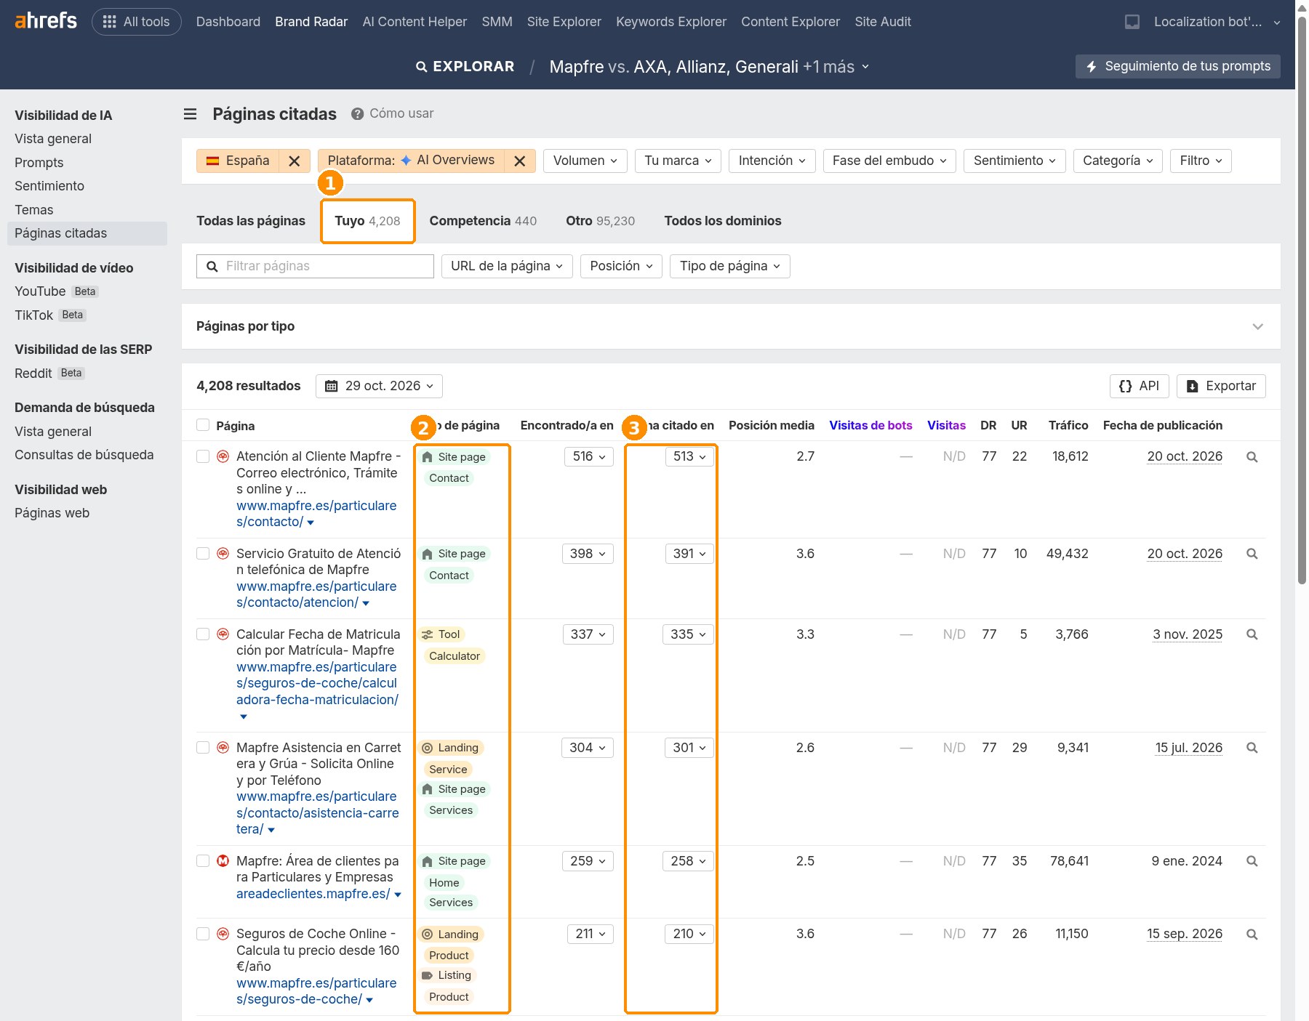Click the Ahrefs logo
The image size is (1309, 1021).
pos(46,20)
